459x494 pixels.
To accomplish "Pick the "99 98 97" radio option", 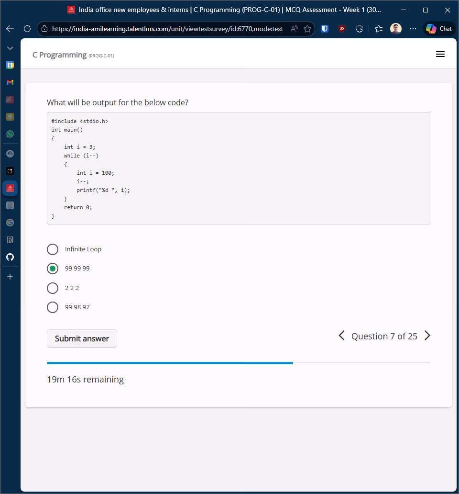I will click(x=53, y=307).
